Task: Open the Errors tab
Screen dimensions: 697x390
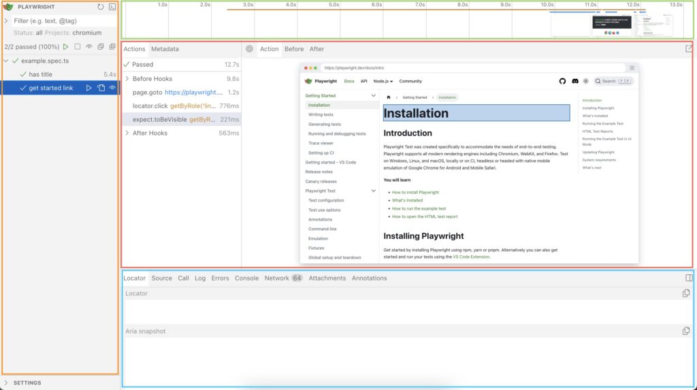Action: (220, 278)
